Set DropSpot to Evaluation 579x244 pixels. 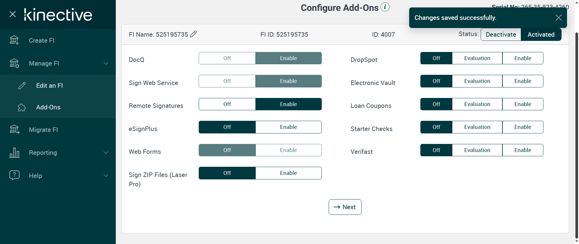click(477, 58)
